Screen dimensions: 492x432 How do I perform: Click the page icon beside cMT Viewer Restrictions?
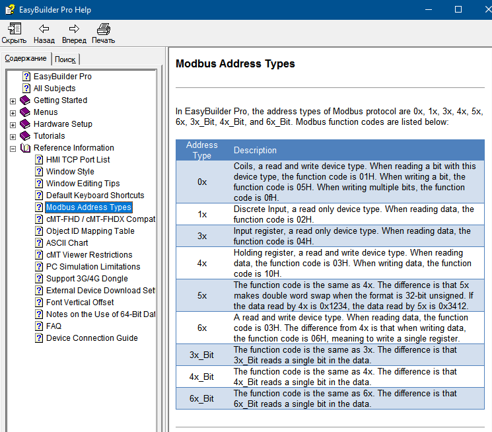click(x=39, y=254)
